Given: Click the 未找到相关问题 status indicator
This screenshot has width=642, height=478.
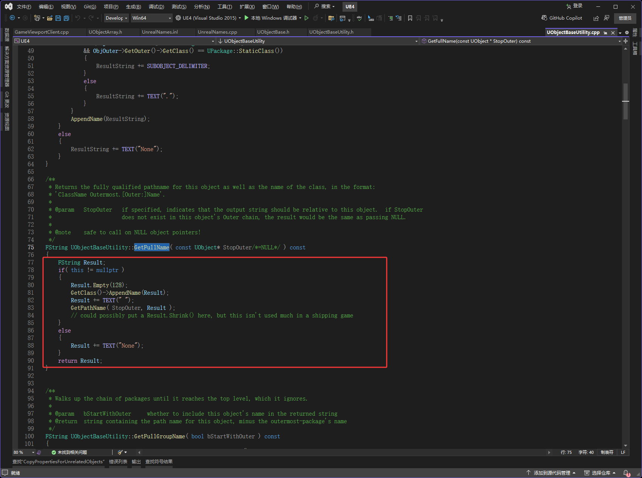Looking at the screenshot, I should (x=69, y=452).
